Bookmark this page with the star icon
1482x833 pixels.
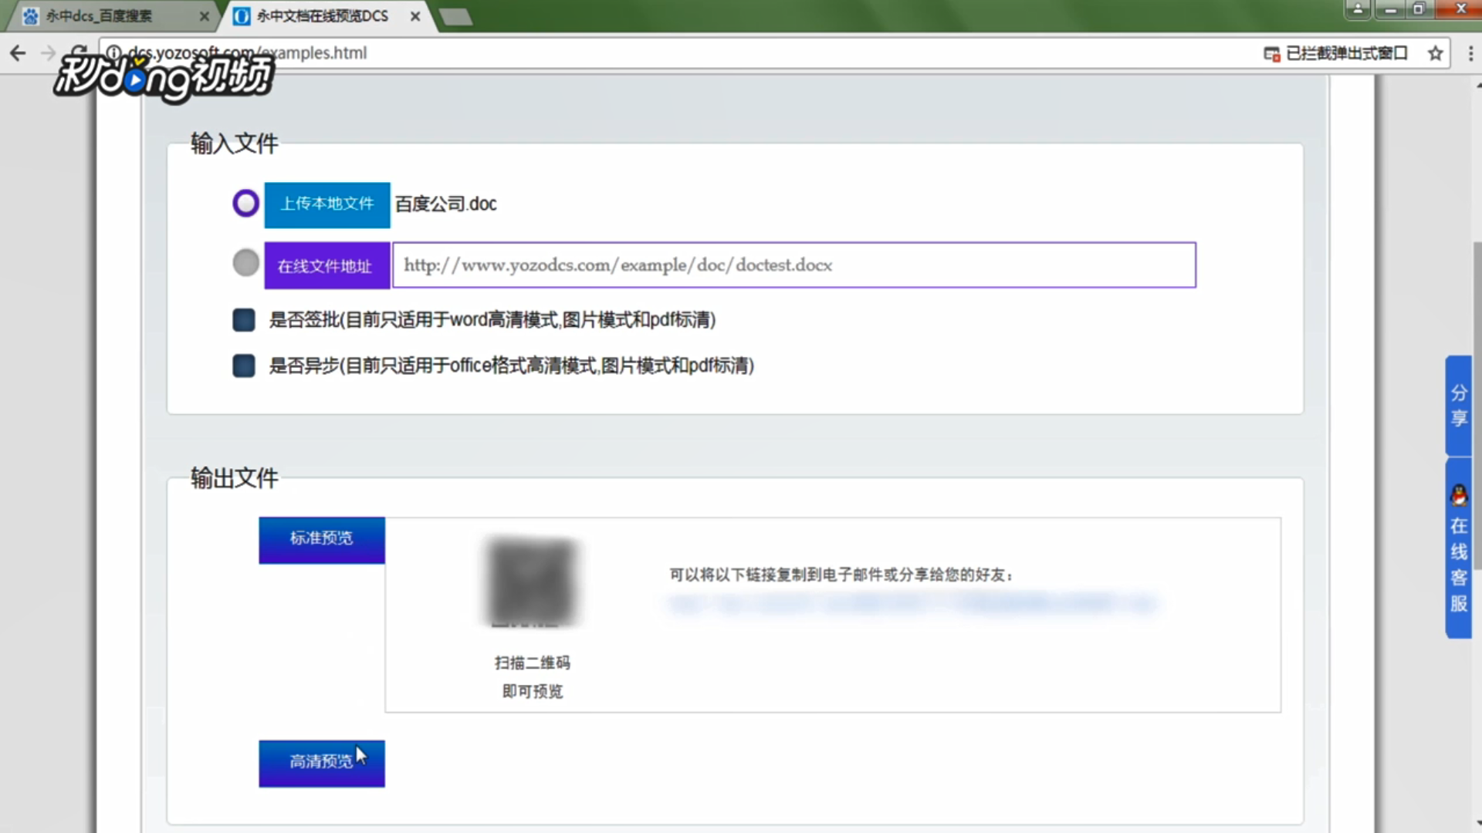1435,53
